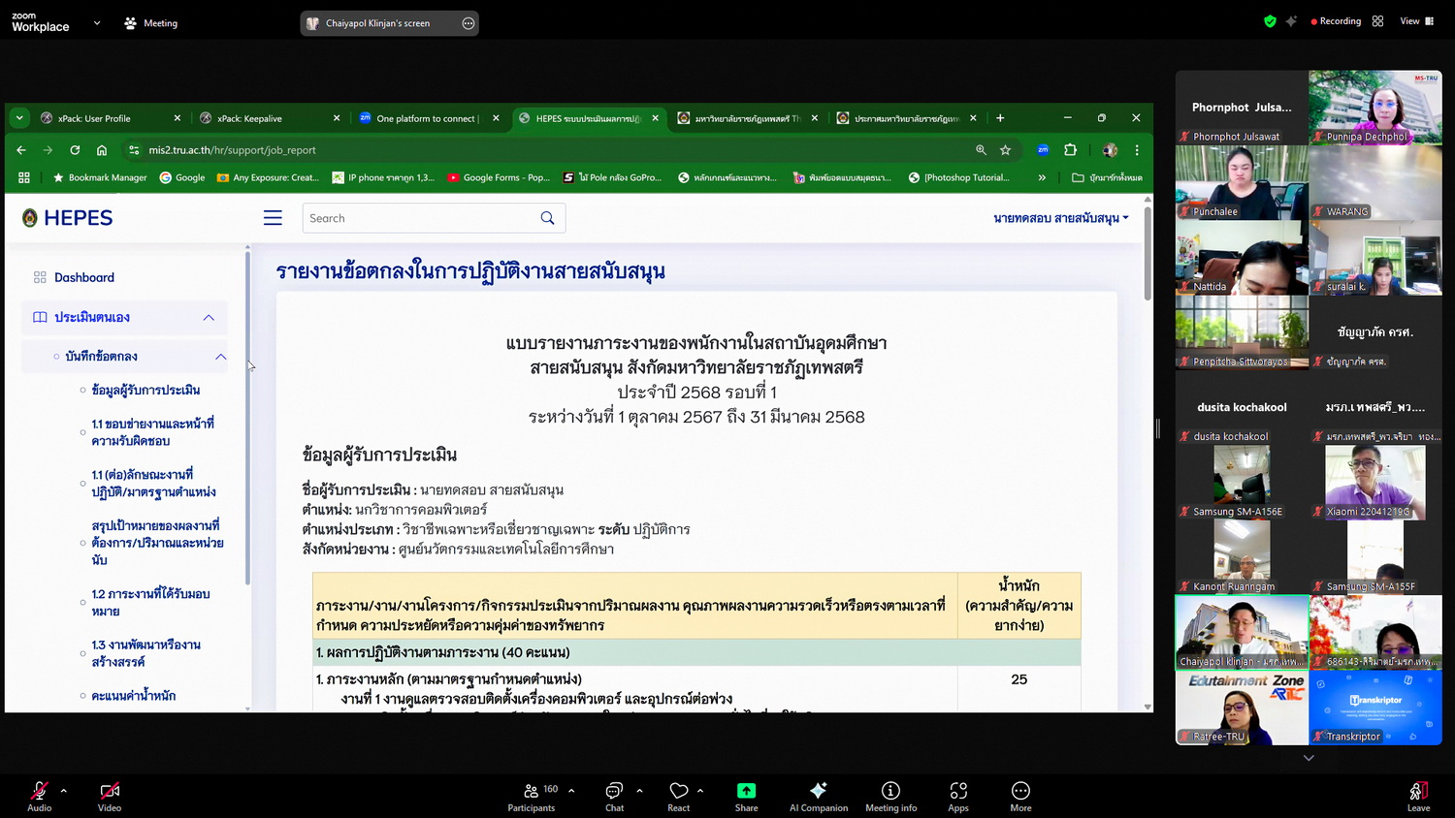The height and width of the screenshot is (818, 1455).
Task: Open the Apps icon in Zoom toolbar
Action: 957,794
